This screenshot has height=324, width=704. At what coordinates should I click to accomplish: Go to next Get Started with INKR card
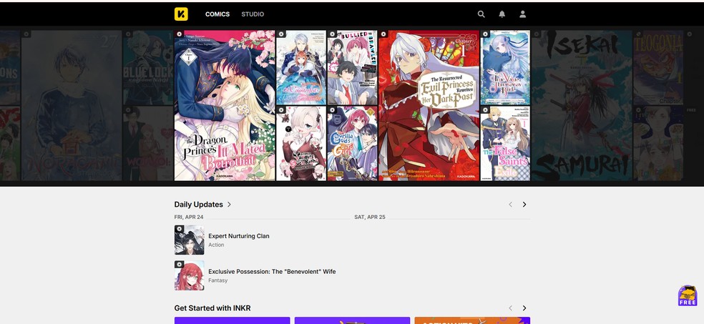coord(524,308)
